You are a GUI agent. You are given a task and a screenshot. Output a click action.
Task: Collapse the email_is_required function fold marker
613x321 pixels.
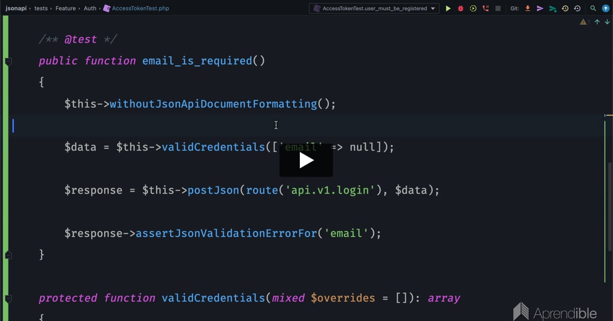pyautogui.click(x=8, y=61)
